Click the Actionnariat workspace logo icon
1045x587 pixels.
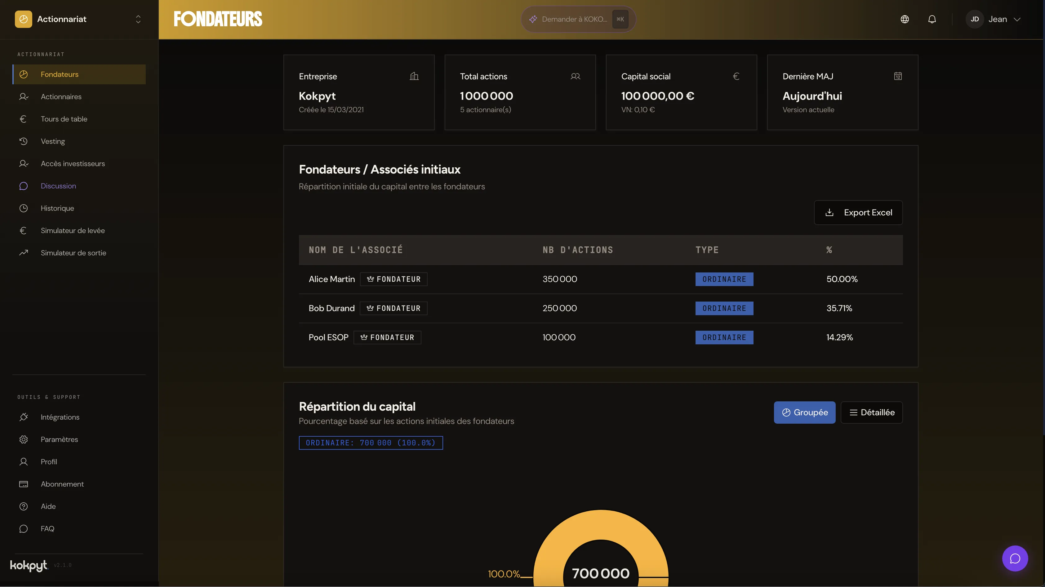click(x=24, y=19)
